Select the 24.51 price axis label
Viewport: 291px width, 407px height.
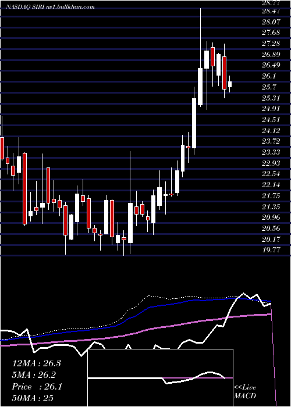[x=271, y=120]
